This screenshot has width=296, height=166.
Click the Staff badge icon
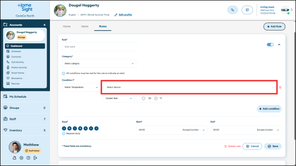[5, 119]
